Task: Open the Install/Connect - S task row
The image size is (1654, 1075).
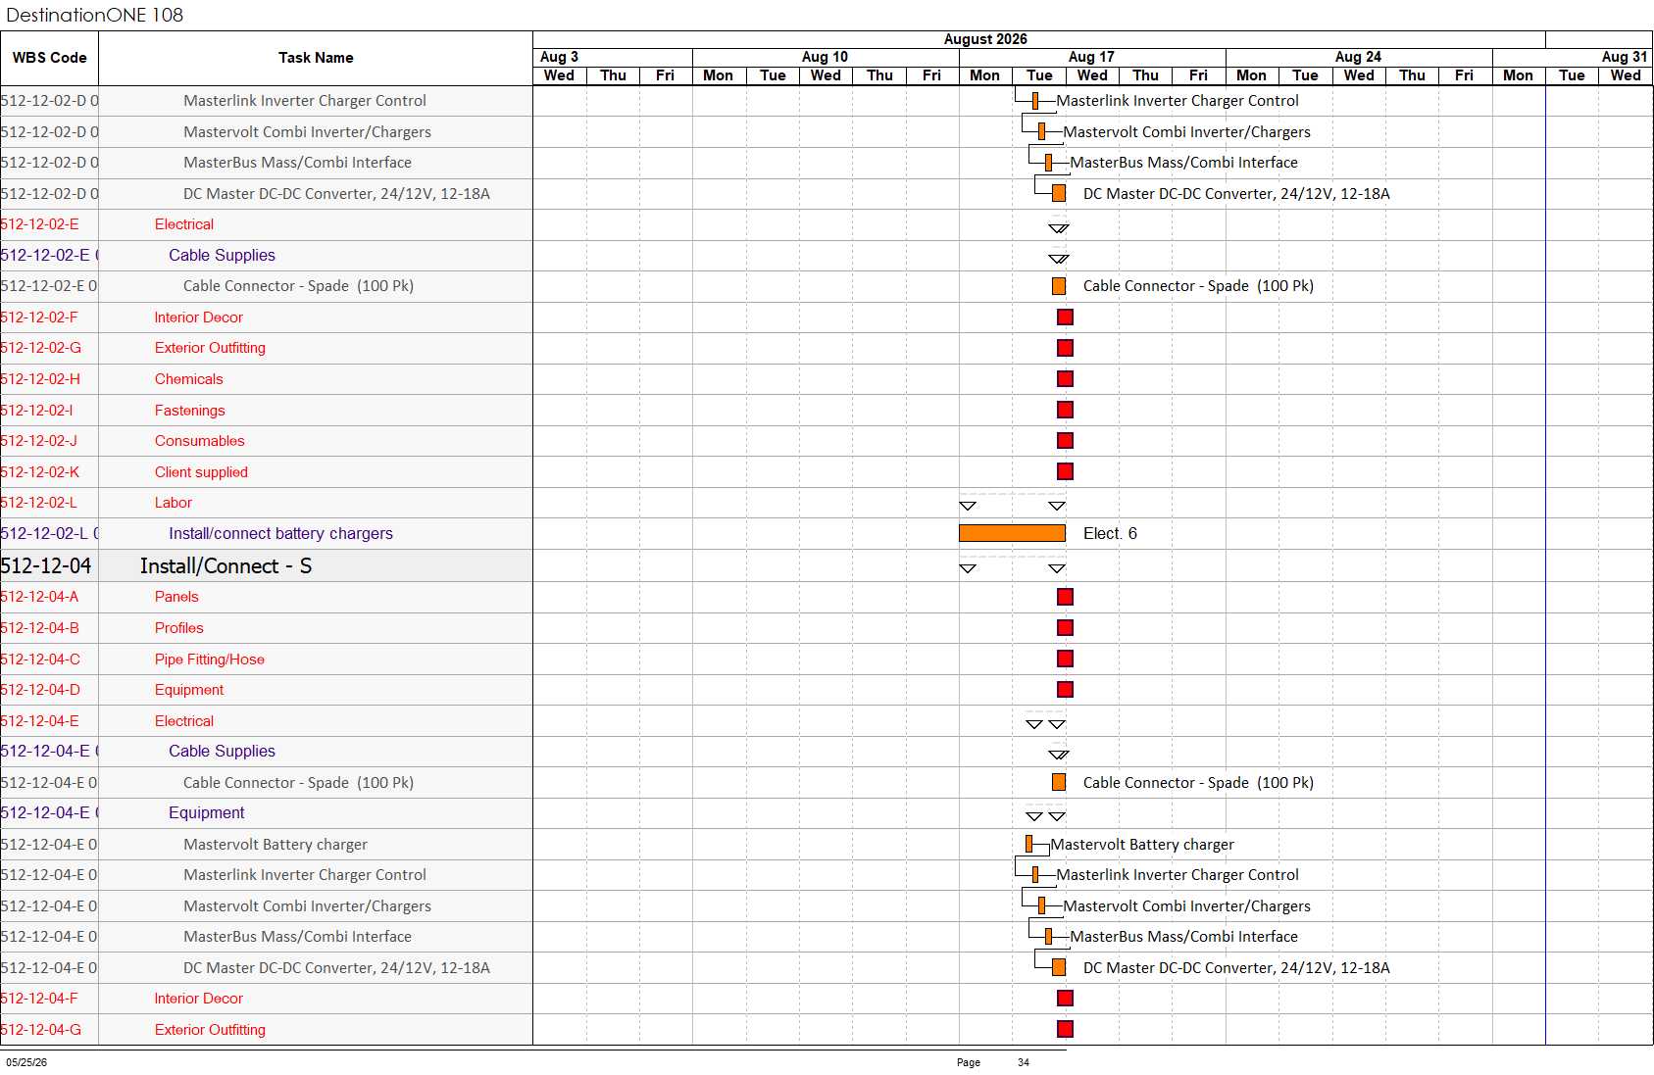Action: pos(267,565)
